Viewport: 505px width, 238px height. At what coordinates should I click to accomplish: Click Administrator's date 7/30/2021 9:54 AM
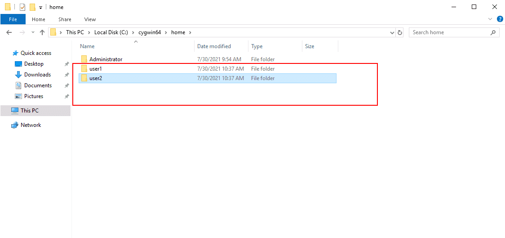[219, 59]
